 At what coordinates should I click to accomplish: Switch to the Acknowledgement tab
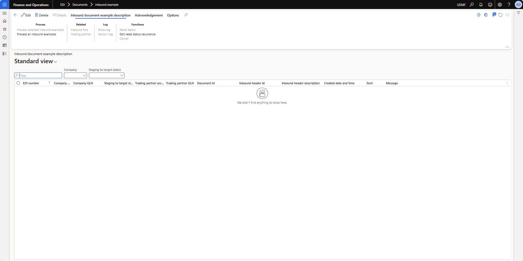pyautogui.click(x=149, y=15)
